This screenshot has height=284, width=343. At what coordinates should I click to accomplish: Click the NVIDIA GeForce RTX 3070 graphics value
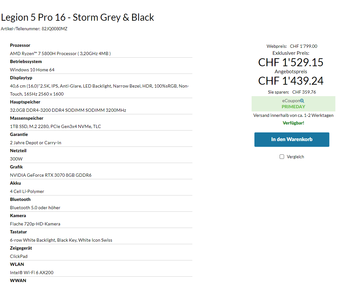(51, 175)
